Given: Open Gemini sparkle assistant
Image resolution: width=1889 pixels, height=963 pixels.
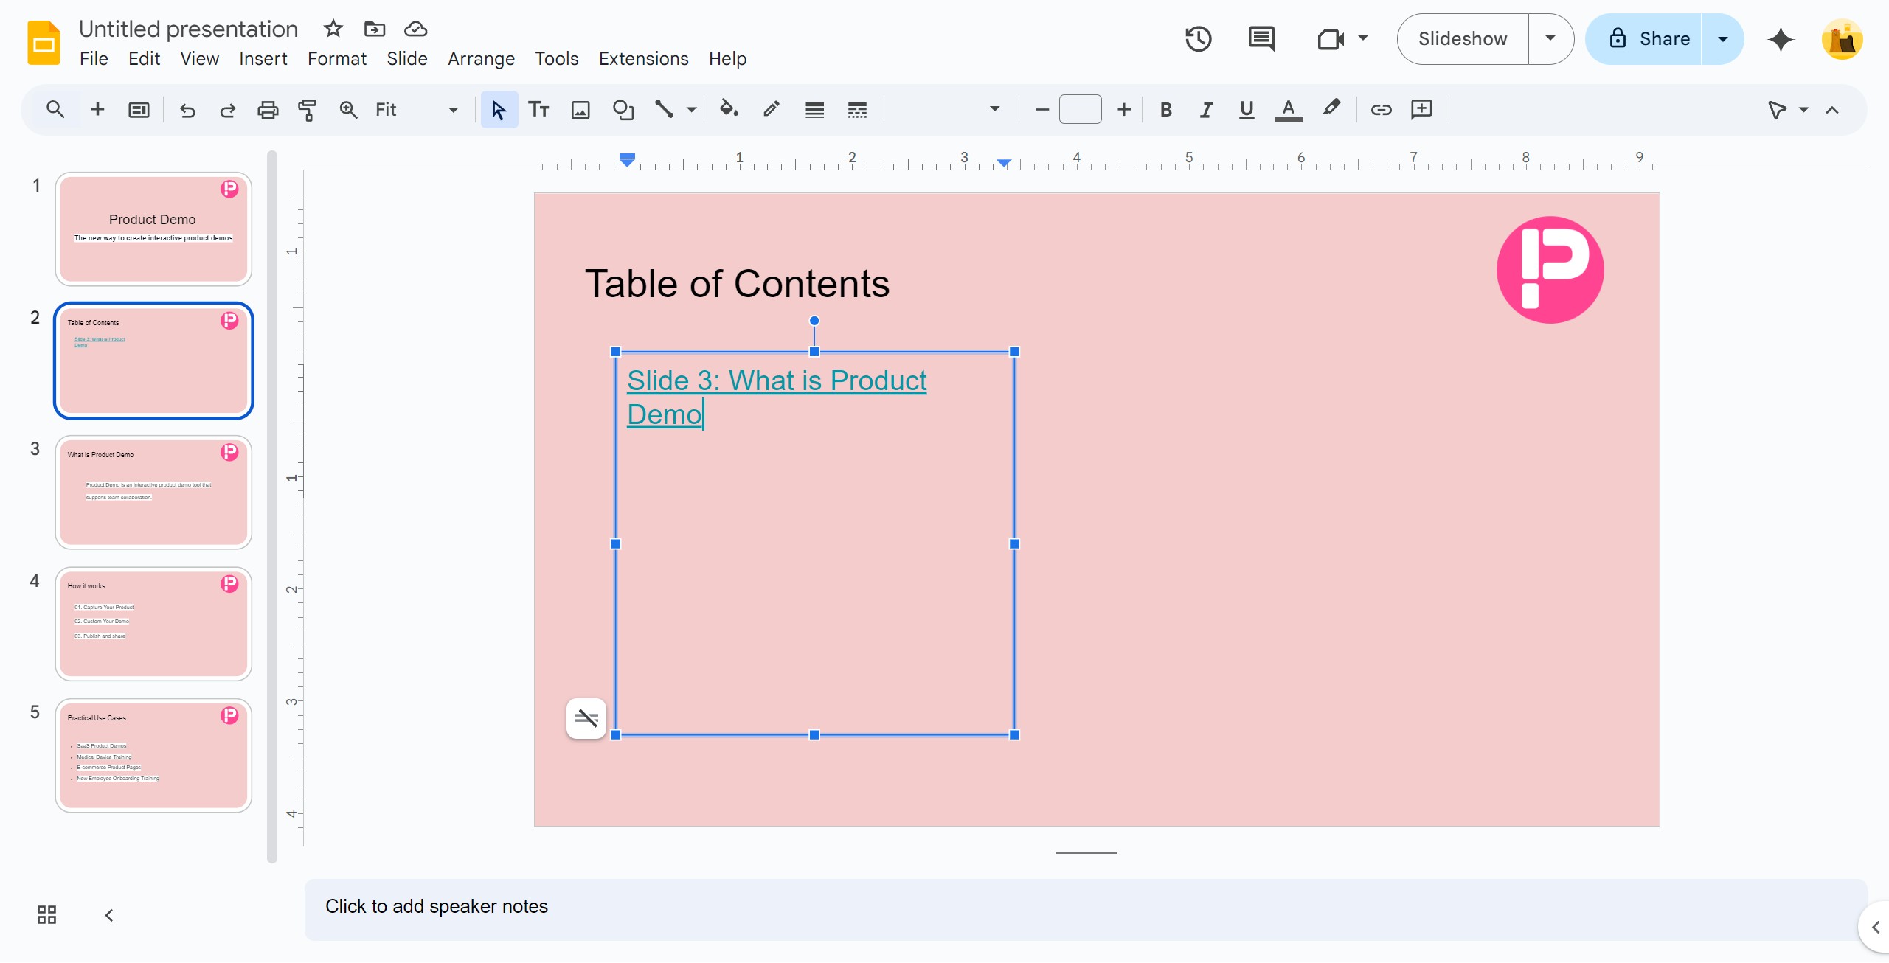Looking at the screenshot, I should pos(1781,38).
